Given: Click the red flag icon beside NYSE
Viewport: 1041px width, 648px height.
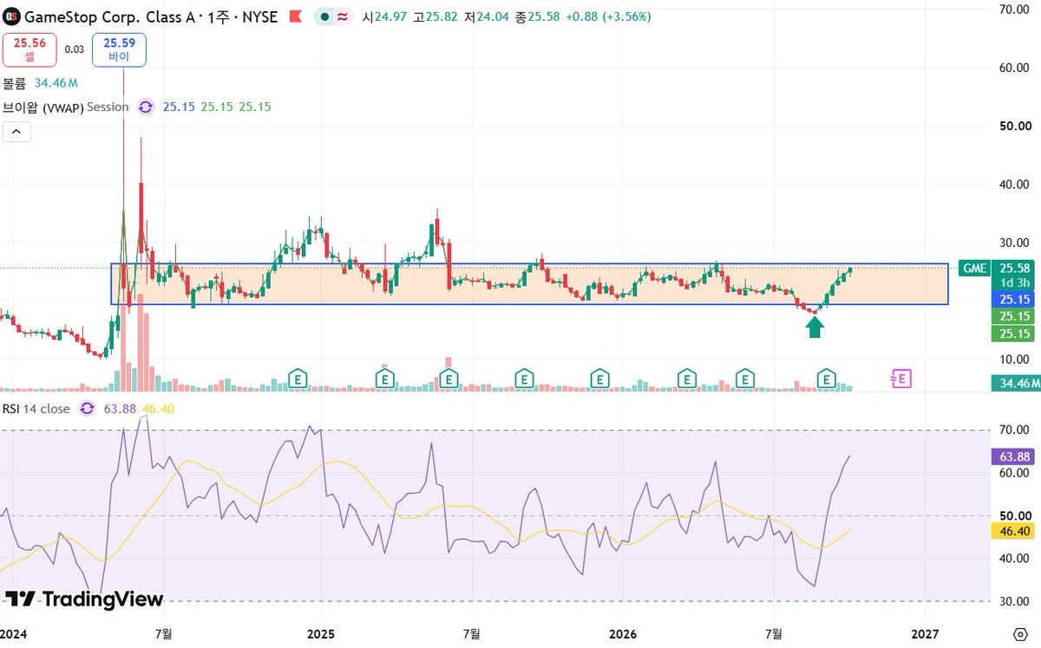Looking at the screenshot, I should (295, 16).
